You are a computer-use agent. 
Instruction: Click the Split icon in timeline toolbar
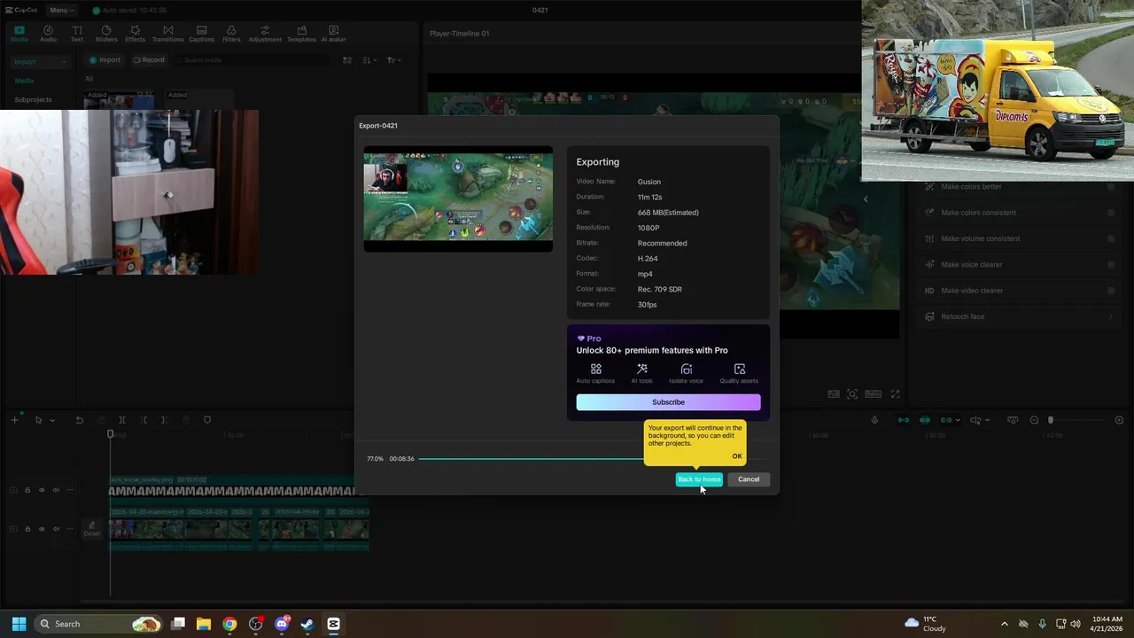click(122, 420)
